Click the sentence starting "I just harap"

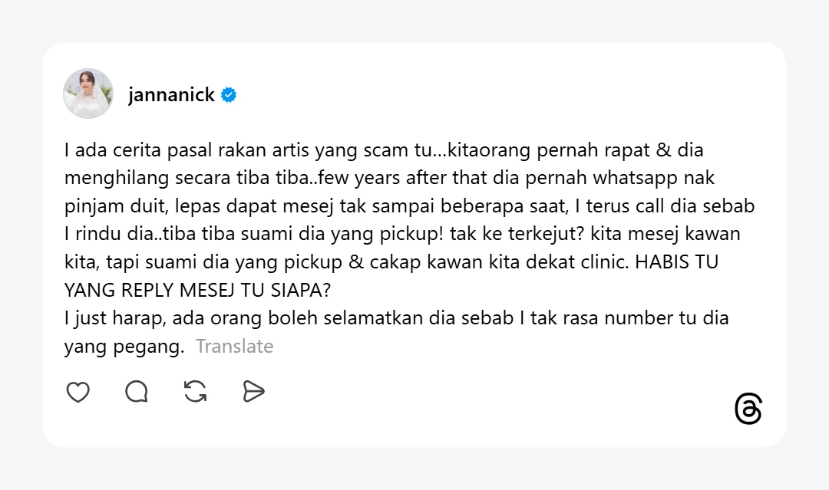point(396,318)
